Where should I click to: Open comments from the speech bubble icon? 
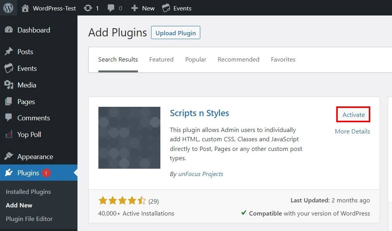coord(110,8)
